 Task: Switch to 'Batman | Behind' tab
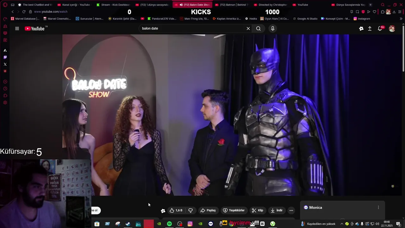232,5
